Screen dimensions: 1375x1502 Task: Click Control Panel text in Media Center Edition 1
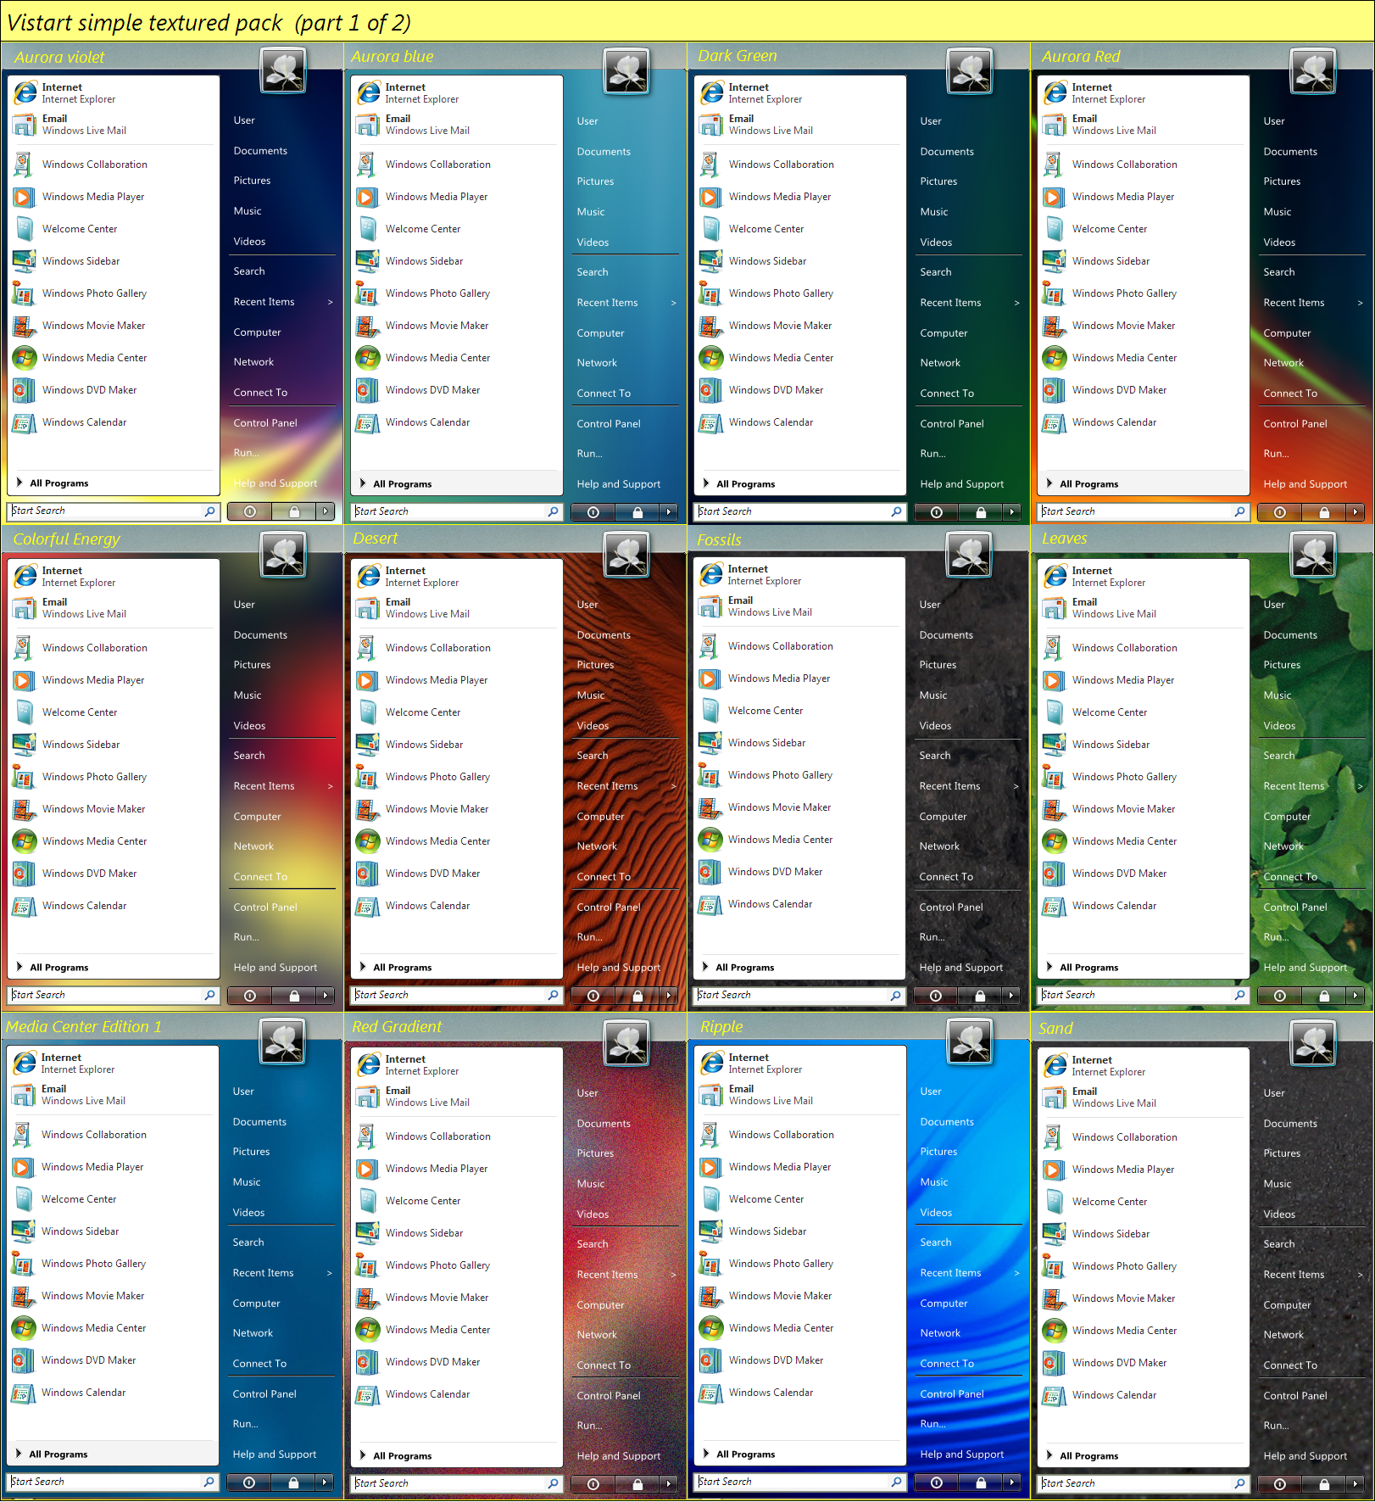(264, 1394)
